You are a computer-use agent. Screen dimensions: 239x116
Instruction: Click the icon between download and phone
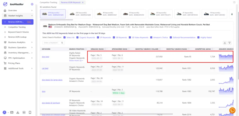[24, 112]
